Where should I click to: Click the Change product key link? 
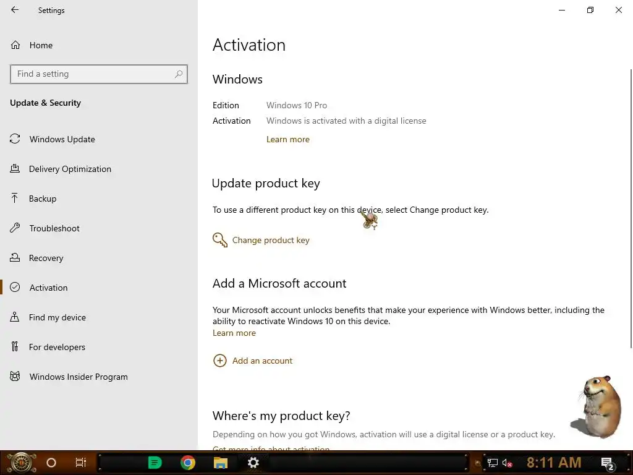[x=271, y=241]
